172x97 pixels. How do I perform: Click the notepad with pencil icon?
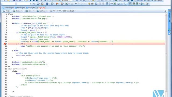[147, 4]
